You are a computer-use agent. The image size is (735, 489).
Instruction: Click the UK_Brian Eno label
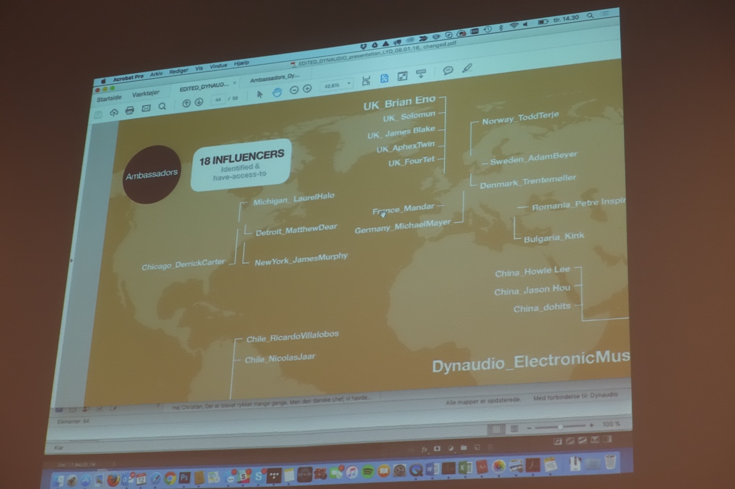399,102
